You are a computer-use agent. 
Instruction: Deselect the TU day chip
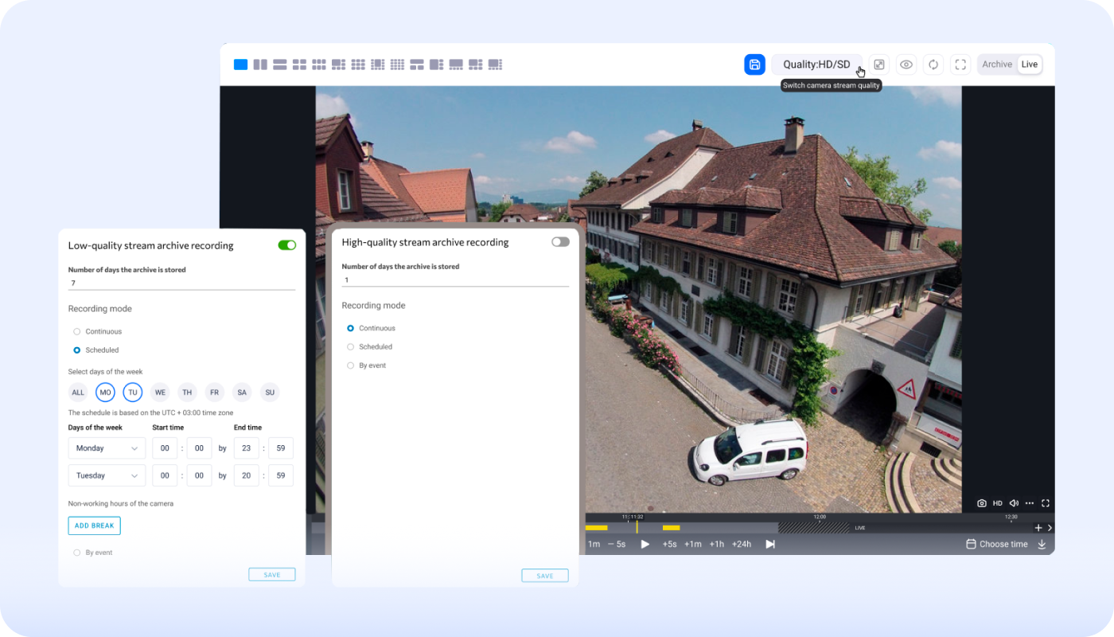coord(133,392)
